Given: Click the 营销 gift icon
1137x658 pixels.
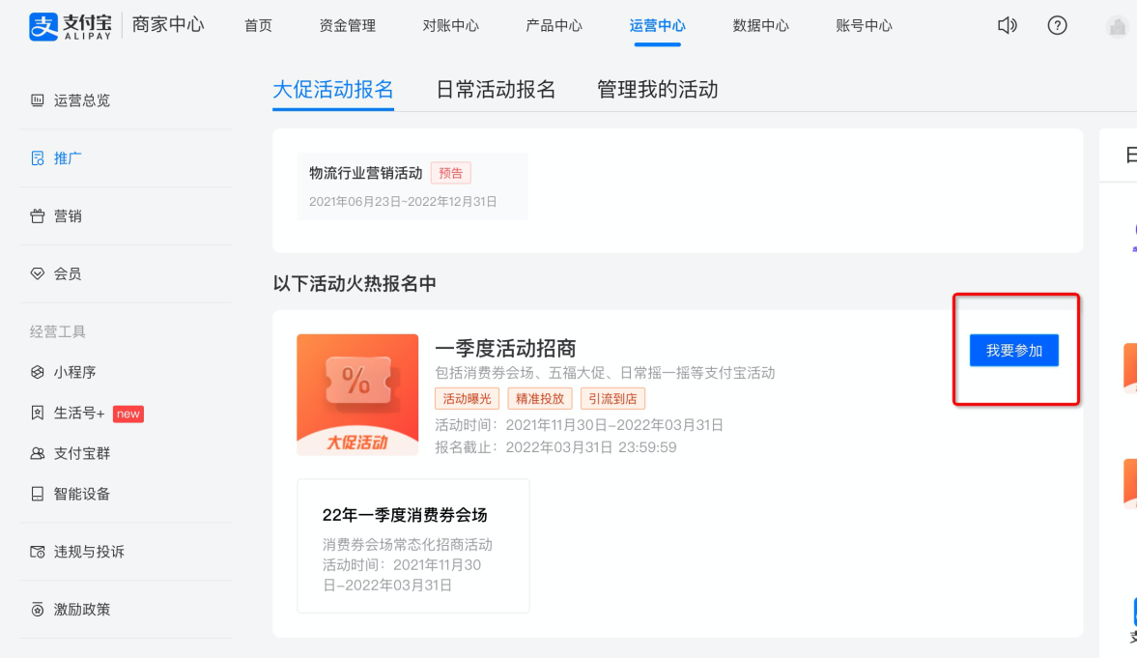Looking at the screenshot, I should [x=37, y=216].
